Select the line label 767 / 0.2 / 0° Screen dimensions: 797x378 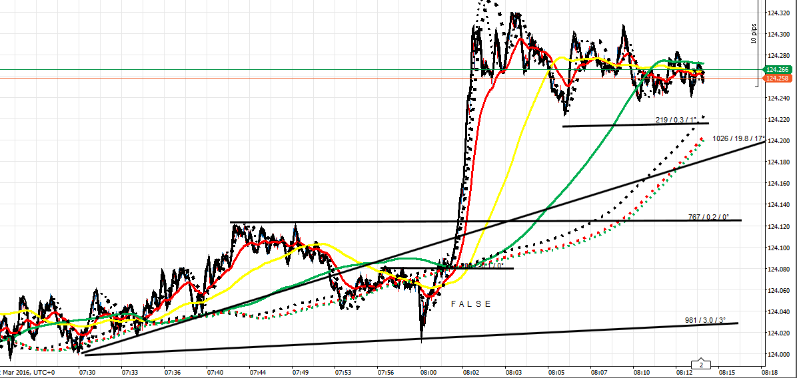pyautogui.click(x=708, y=217)
